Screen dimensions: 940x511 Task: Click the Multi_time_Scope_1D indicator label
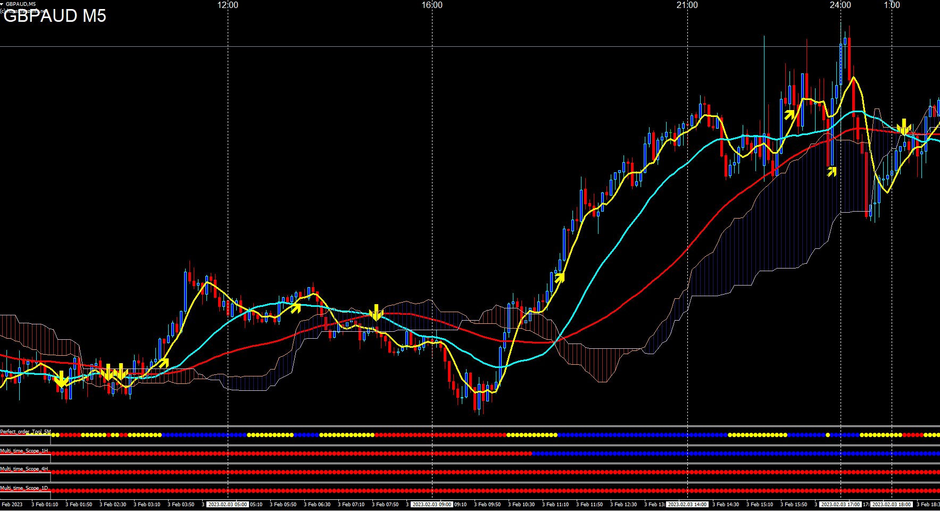[x=24, y=488]
